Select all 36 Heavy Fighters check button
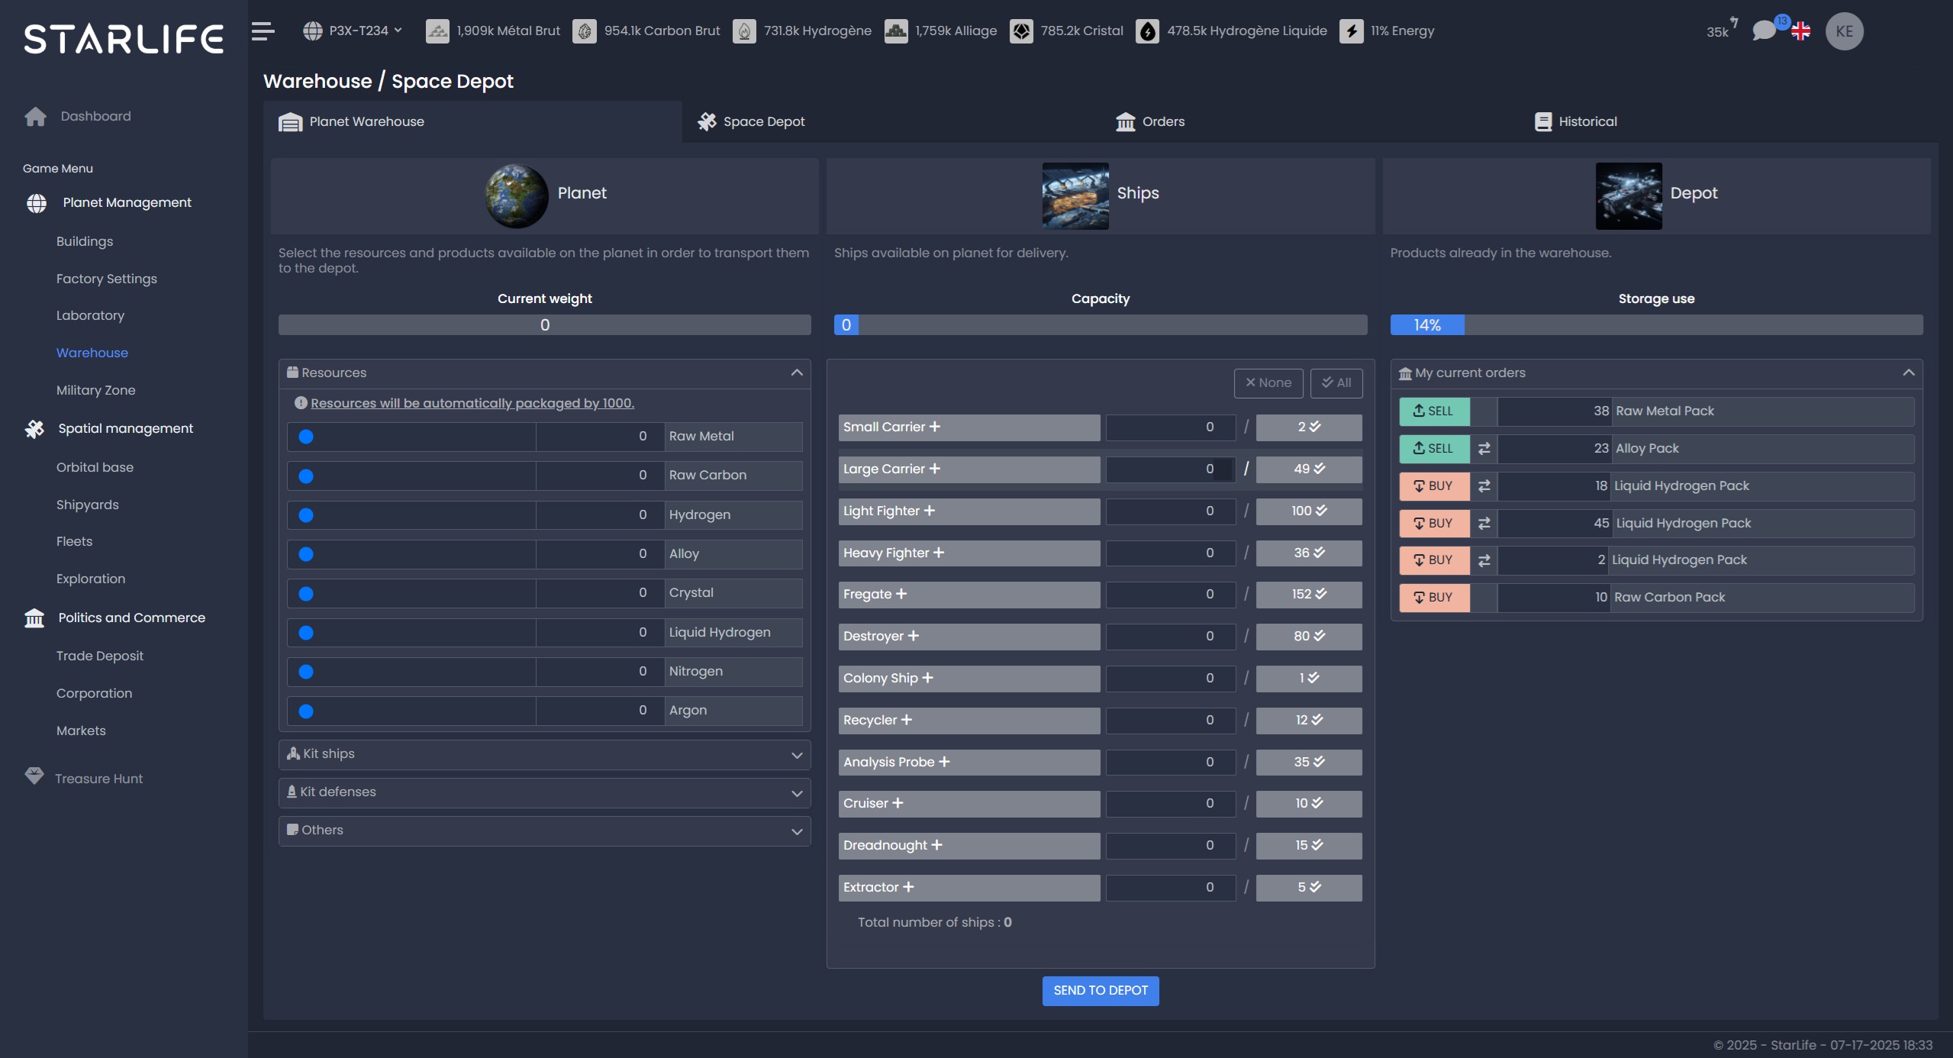Viewport: 1953px width, 1058px height. coord(1309,553)
